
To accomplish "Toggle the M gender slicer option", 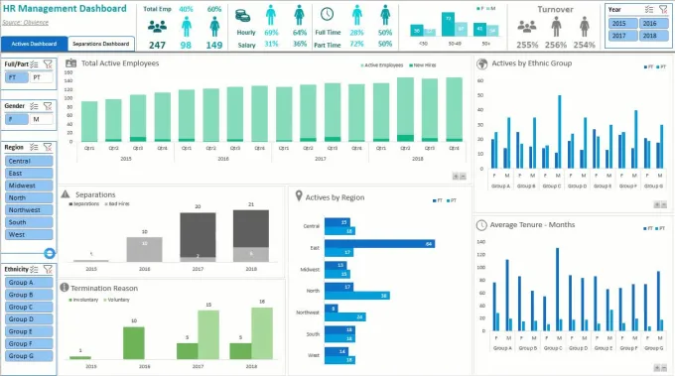I will pyautogui.click(x=42, y=119).
